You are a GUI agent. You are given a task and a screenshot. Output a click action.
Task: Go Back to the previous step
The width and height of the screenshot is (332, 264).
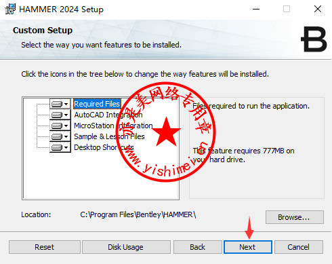[198, 247]
